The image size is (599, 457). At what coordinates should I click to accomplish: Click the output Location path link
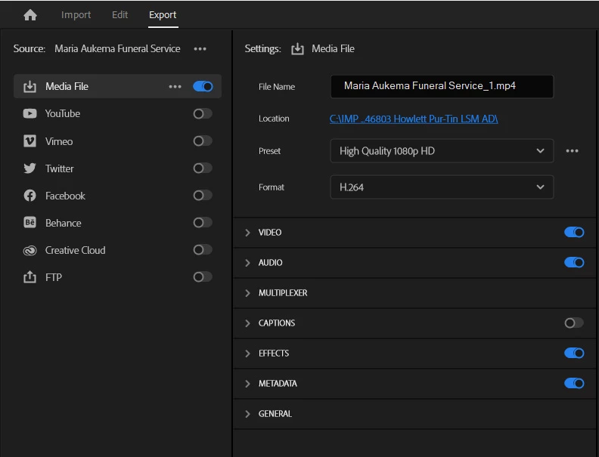(414, 119)
